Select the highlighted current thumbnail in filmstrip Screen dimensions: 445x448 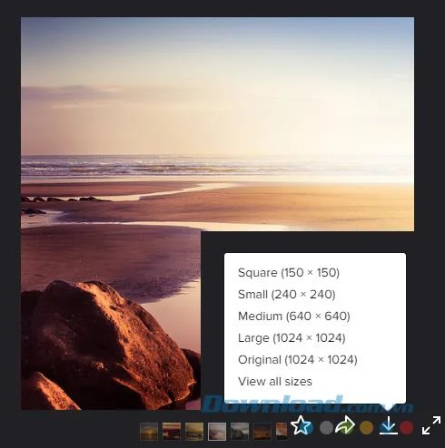tap(217, 432)
